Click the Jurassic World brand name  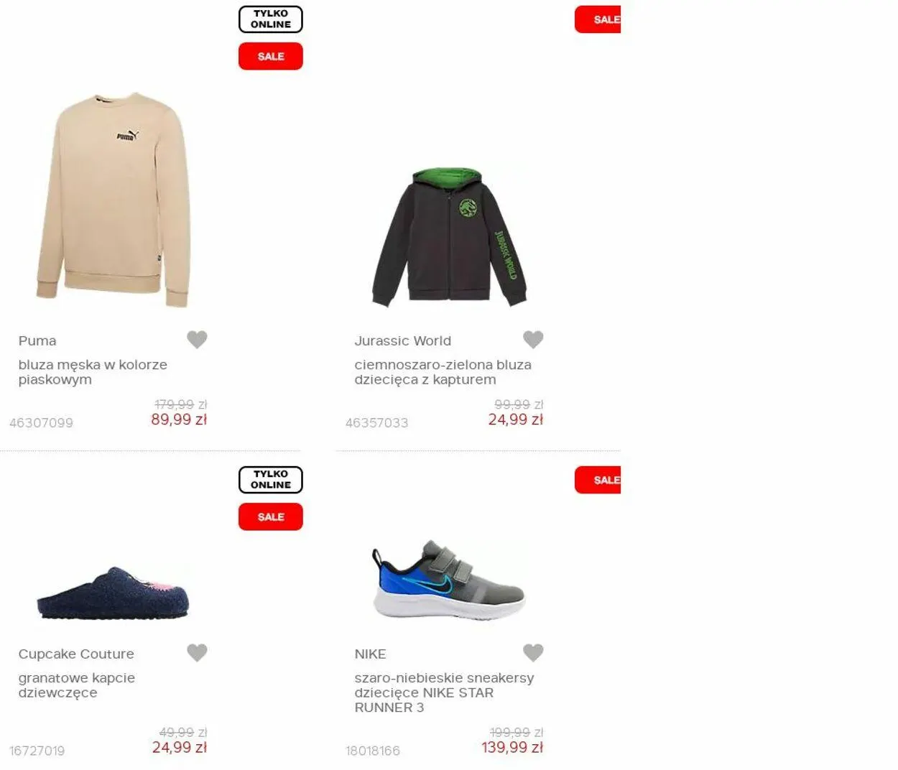point(402,340)
